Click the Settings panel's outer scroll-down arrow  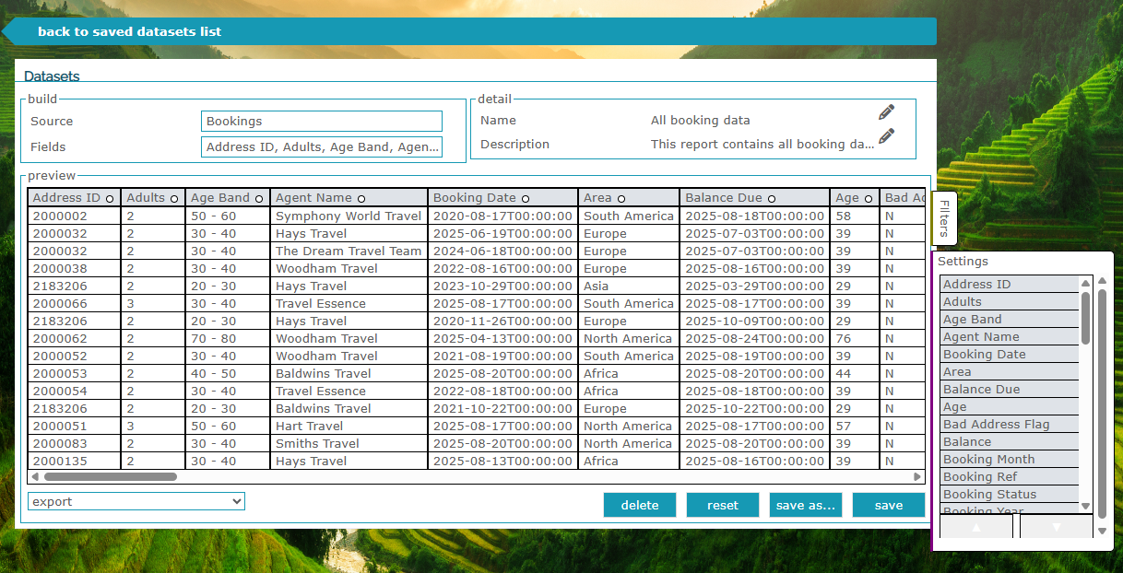click(1102, 531)
